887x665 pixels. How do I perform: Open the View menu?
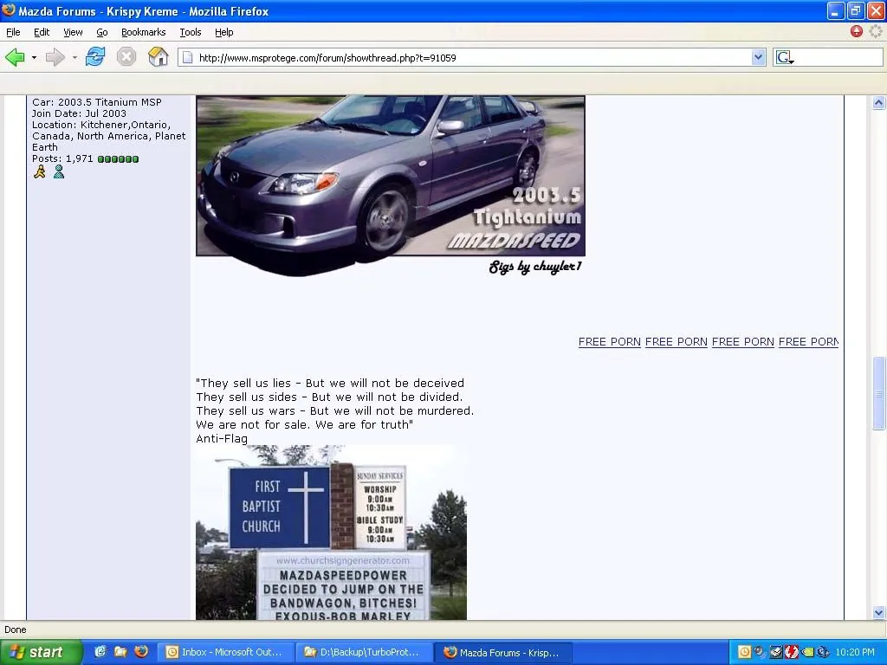click(73, 32)
